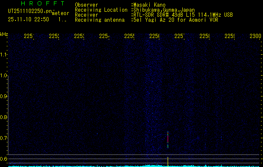
Task: Click the Receiver label
Action: [x=87, y=15]
